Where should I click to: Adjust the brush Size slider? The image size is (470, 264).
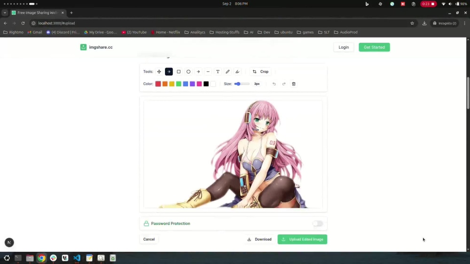tap(242, 84)
